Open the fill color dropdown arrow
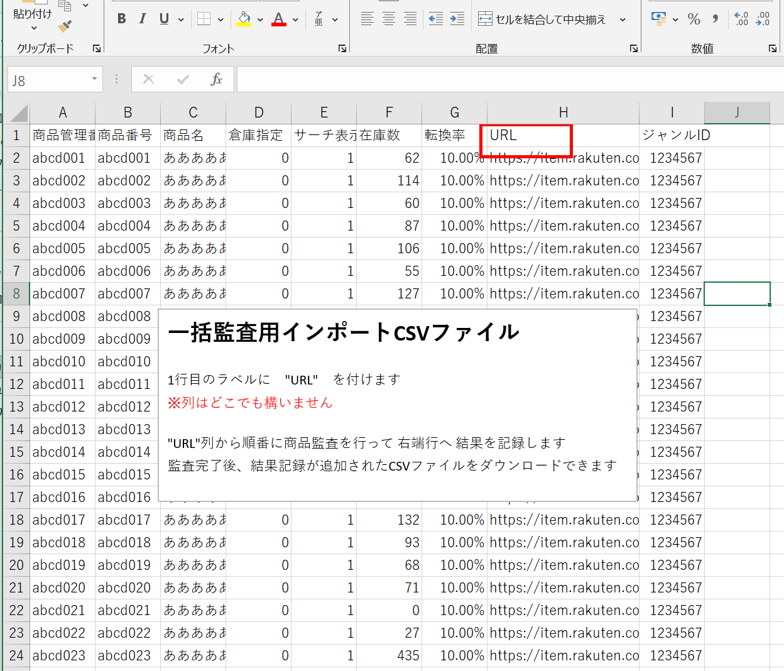This screenshot has height=671, width=784. pos(260,19)
